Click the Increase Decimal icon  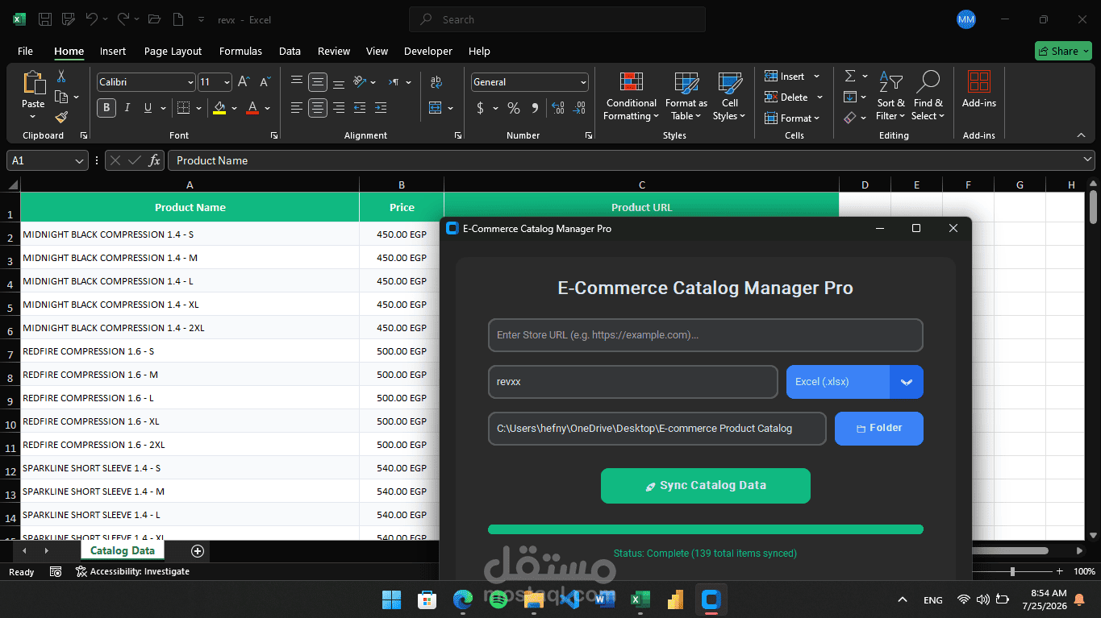pyautogui.click(x=557, y=108)
